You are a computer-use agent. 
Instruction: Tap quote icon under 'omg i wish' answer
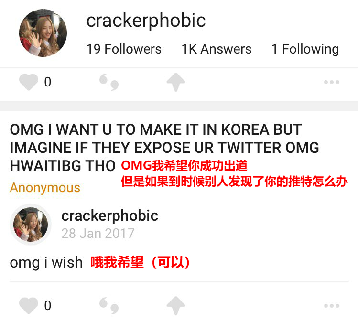pyautogui.click(x=109, y=306)
